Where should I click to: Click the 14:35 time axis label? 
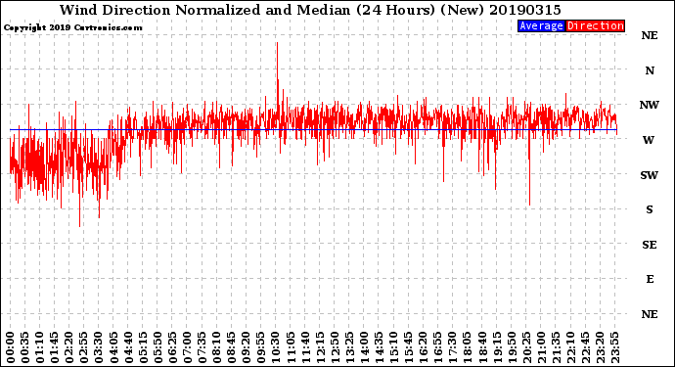click(x=379, y=347)
